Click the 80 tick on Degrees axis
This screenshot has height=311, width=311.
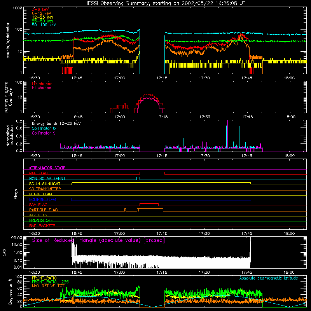pos(20,282)
